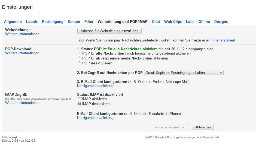
Task: Select the POP deaktivieren radio option
Action: [x=80, y=63]
